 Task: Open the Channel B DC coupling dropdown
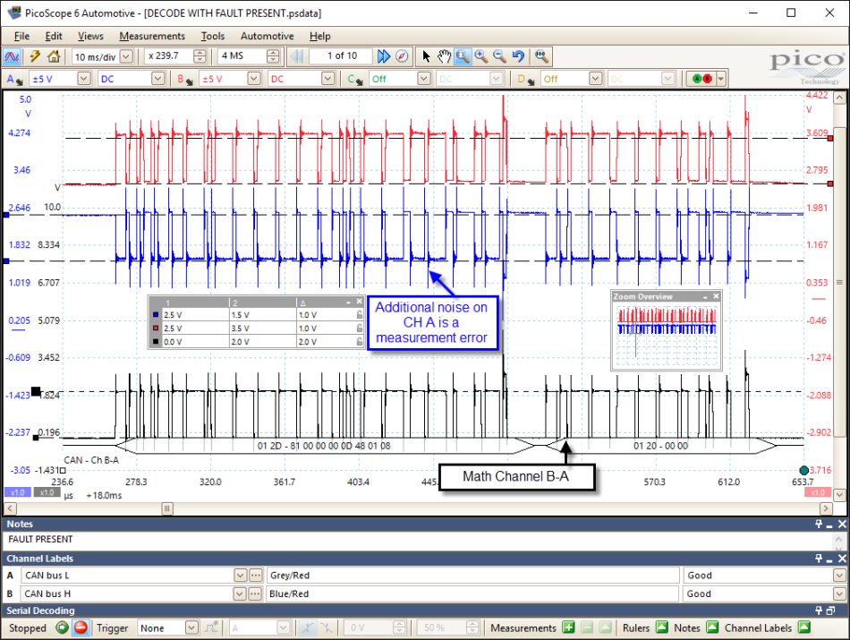328,79
